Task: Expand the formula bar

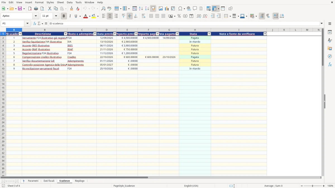Action: [322, 24]
